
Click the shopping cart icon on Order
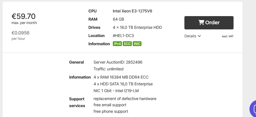pos(201,23)
